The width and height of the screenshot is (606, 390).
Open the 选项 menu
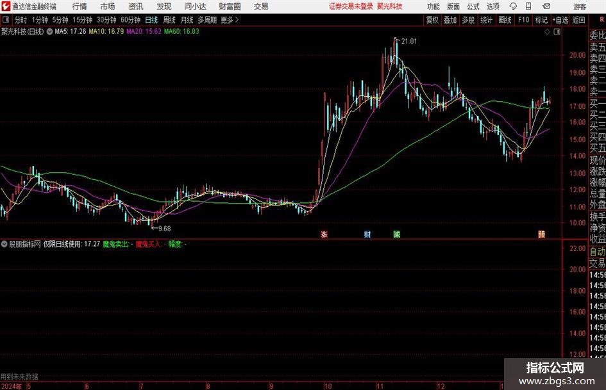pyautogui.click(x=492, y=6)
